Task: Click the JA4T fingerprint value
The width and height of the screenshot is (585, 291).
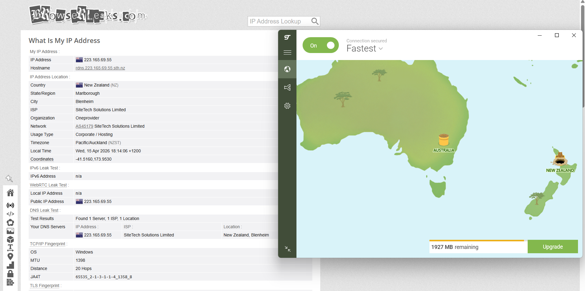Action: point(104,277)
